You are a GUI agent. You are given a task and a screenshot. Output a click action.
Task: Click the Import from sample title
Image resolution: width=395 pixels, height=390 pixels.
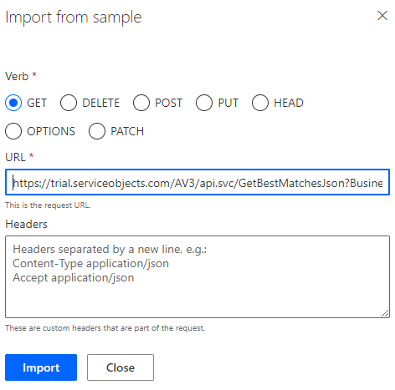[74, 18]
